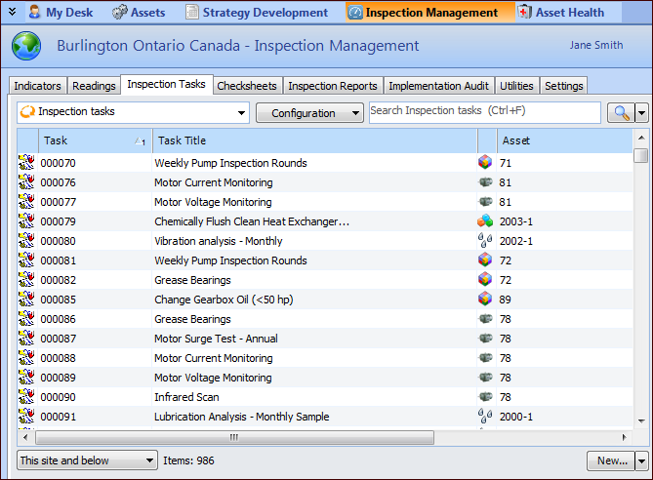
Task: Click the New... button
Action: click(x=611, y=460)
